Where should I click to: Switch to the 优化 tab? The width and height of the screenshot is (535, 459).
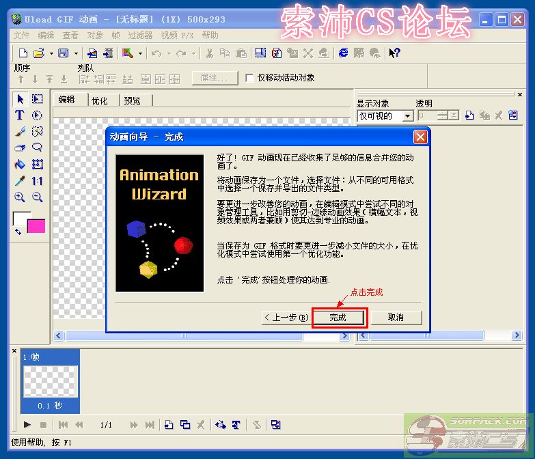click(100, 100)
